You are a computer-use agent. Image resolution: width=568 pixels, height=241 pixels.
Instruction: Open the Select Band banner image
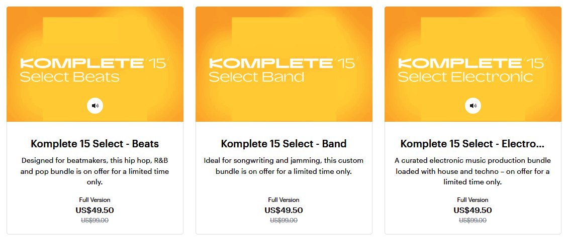point(283,64)
